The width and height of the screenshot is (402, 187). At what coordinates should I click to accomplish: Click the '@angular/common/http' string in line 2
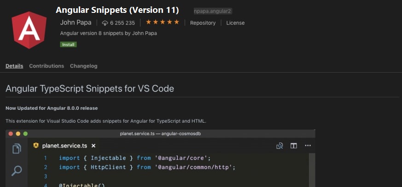194,167
